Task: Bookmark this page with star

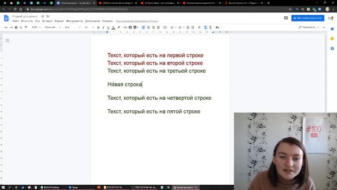Action: coord(290,9)
